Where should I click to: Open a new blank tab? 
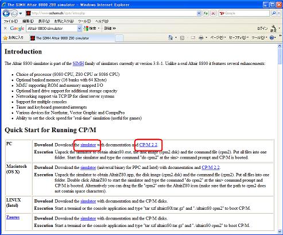(x=119, y=38)
